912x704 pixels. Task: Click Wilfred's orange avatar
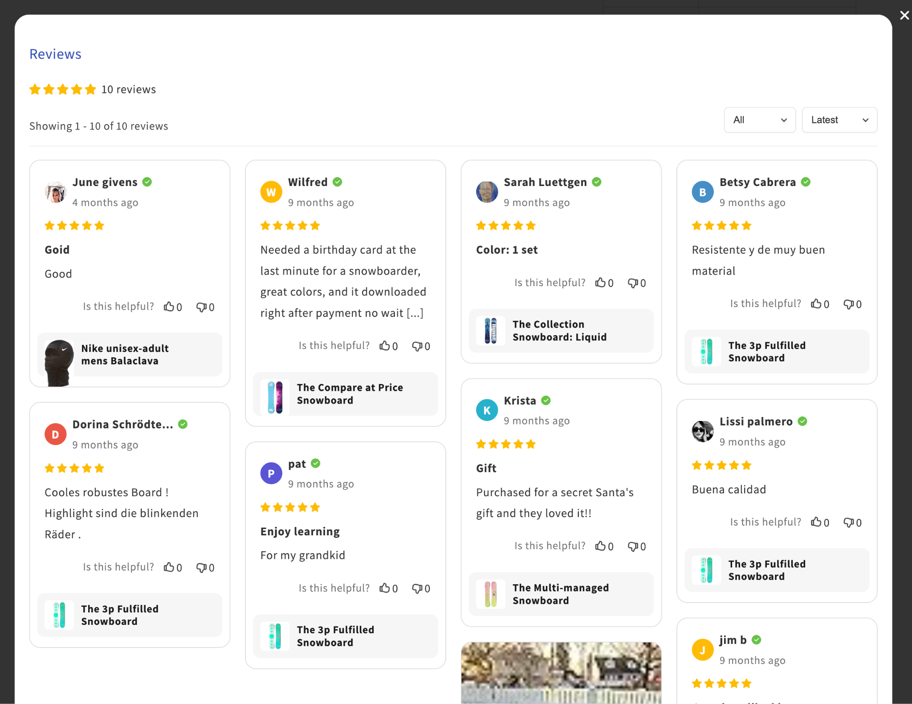[x=271, y=192]
